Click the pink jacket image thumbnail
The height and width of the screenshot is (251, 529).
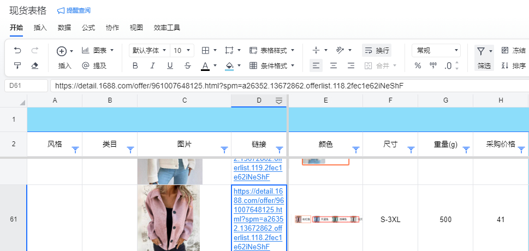(x=168, y=218)
